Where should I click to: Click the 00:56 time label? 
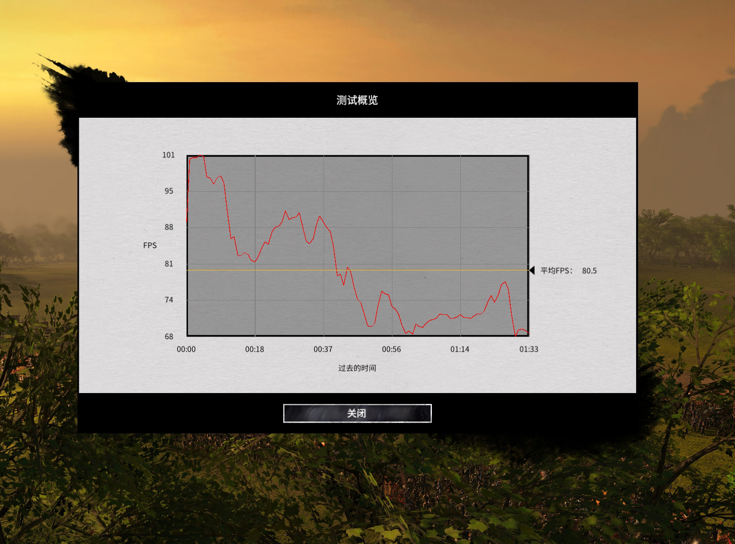tap(391, 349)
